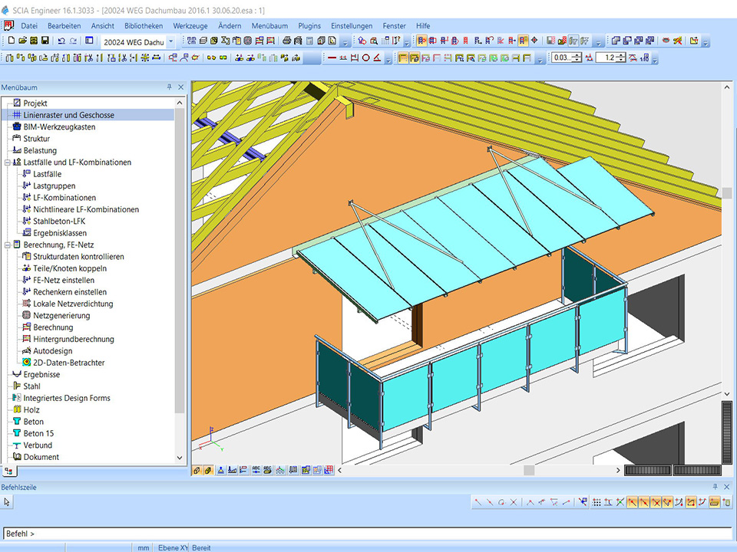Toggle the first highlighted view button below viewport

[x=197, y=470]
